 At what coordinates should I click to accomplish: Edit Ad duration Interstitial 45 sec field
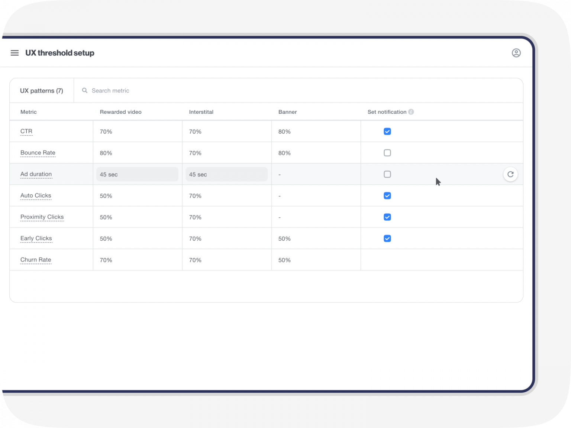[226, 174]
